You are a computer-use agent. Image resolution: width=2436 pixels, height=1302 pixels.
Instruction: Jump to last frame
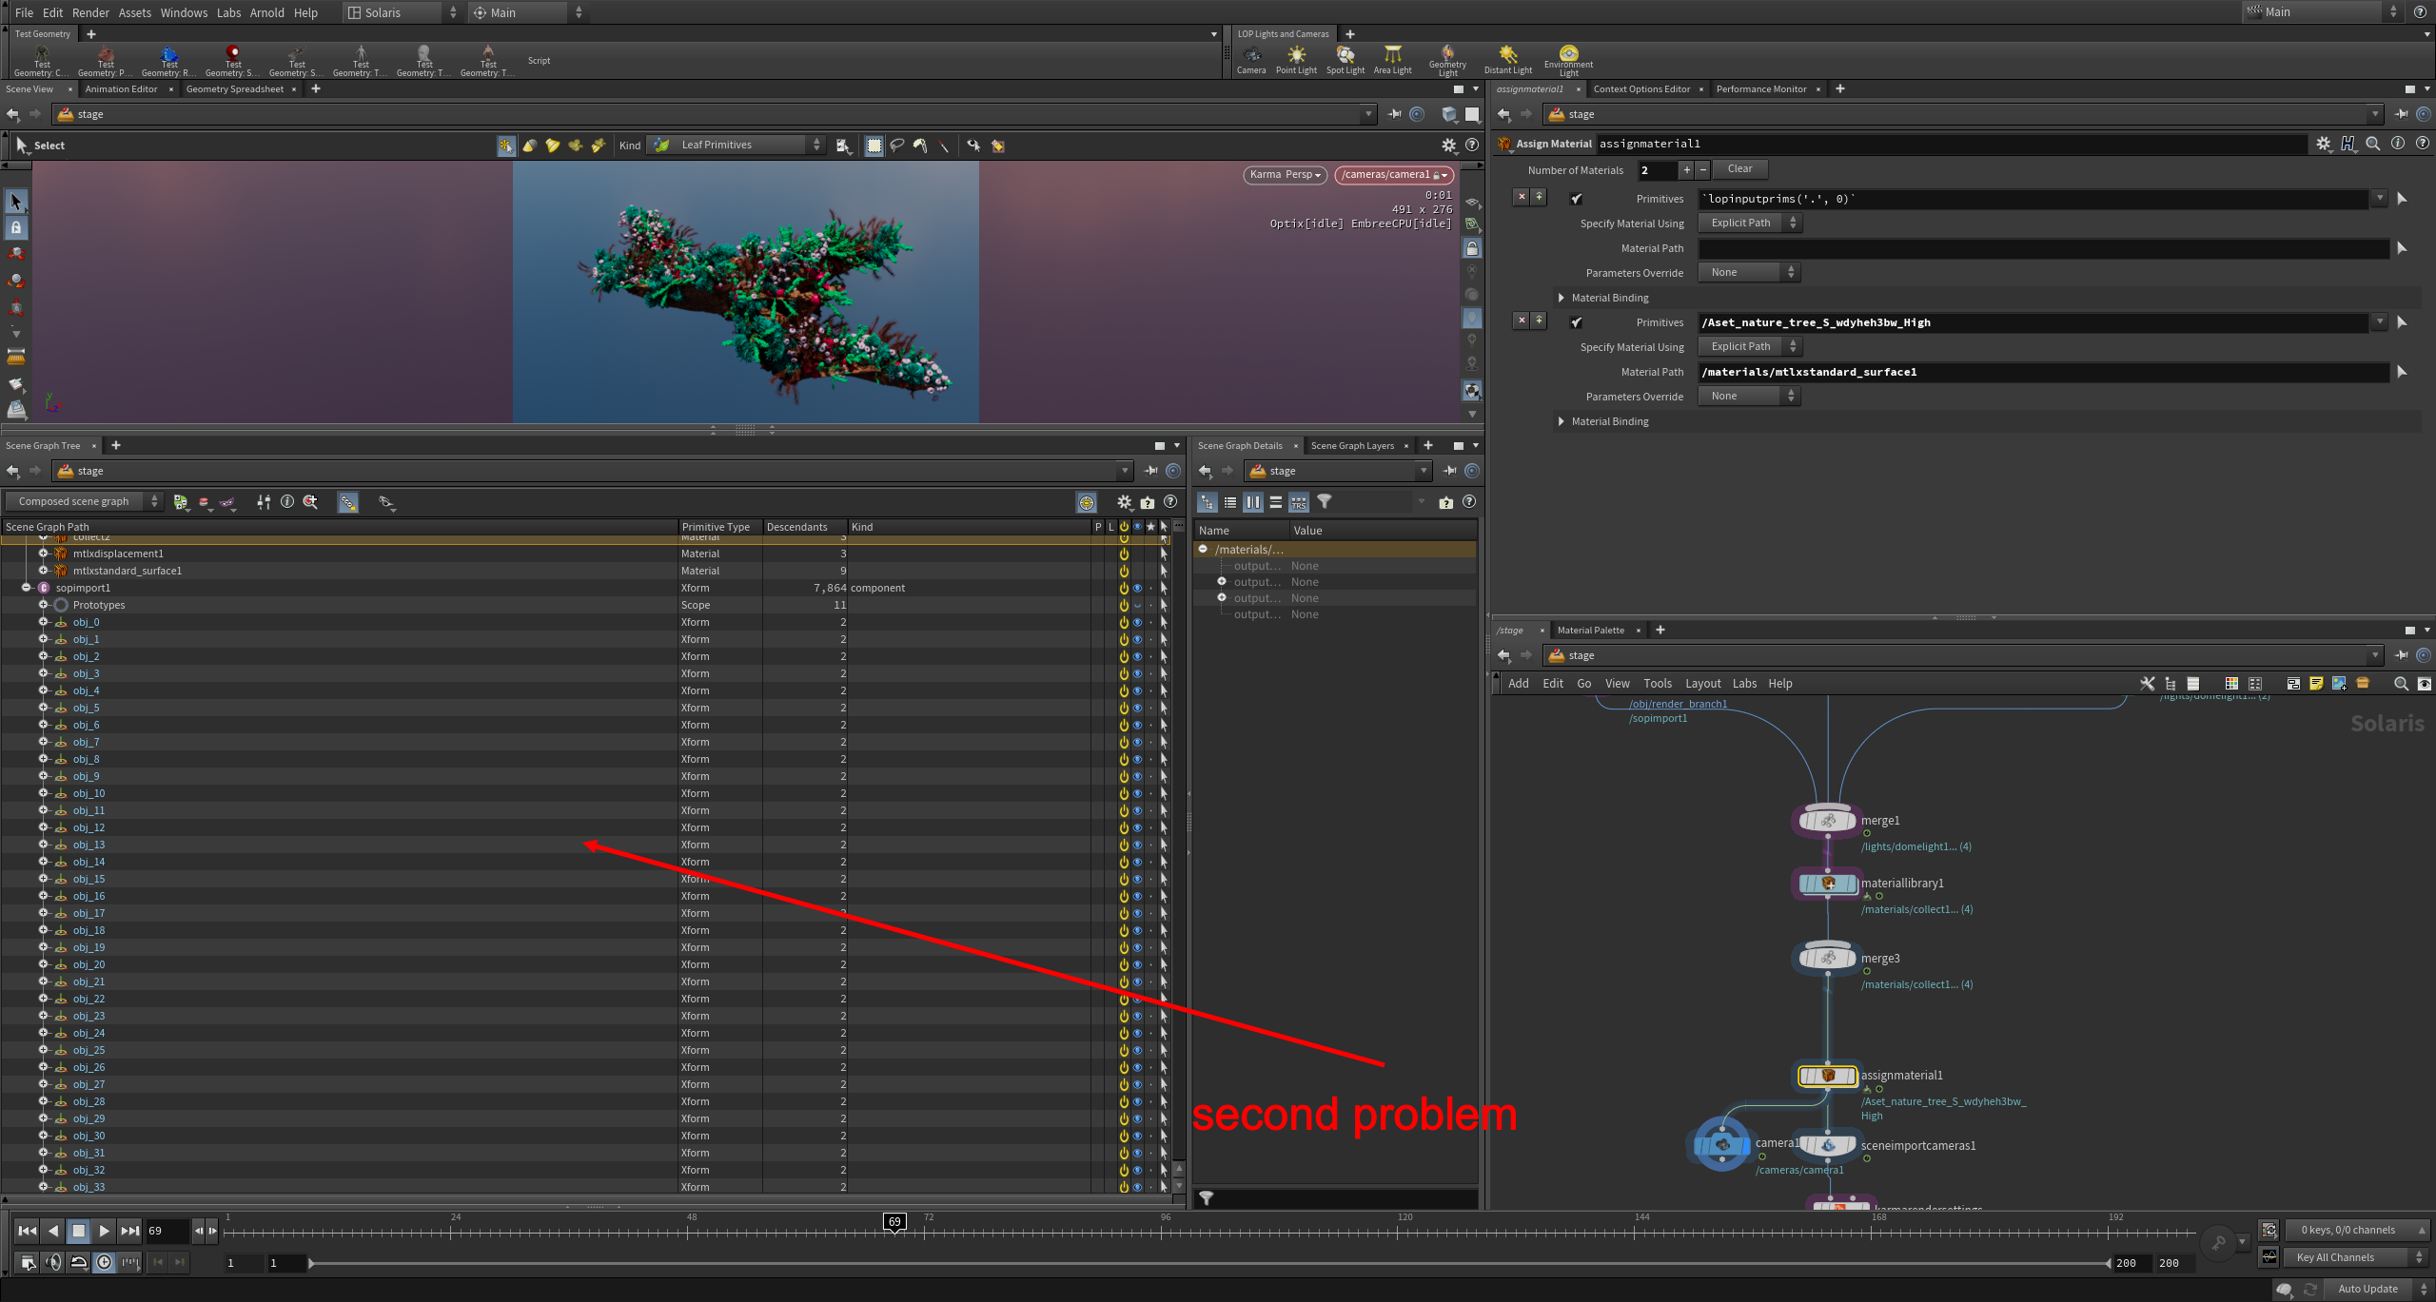pyautogui.click(x=129, y=1231)
